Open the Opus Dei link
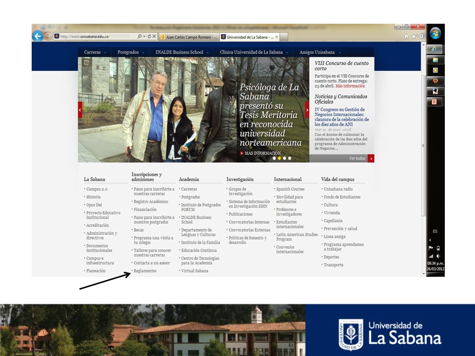This screenshot has height=356, width=475. (94, 205)
